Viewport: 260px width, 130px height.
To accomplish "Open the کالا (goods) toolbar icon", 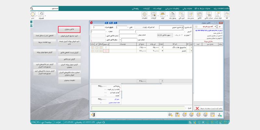I will [227, 14].
